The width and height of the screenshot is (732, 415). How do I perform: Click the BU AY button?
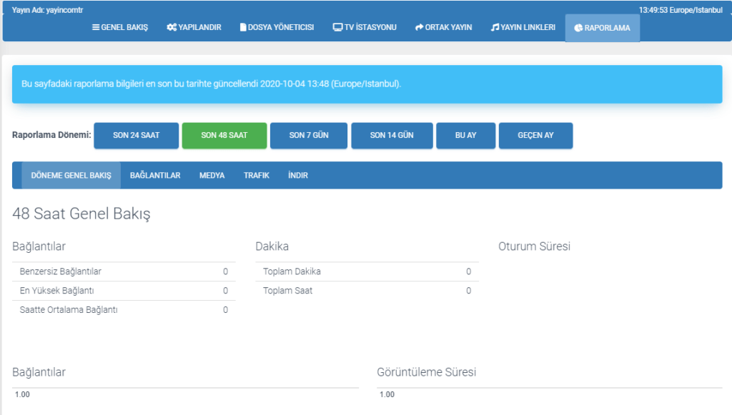point(466,136)
